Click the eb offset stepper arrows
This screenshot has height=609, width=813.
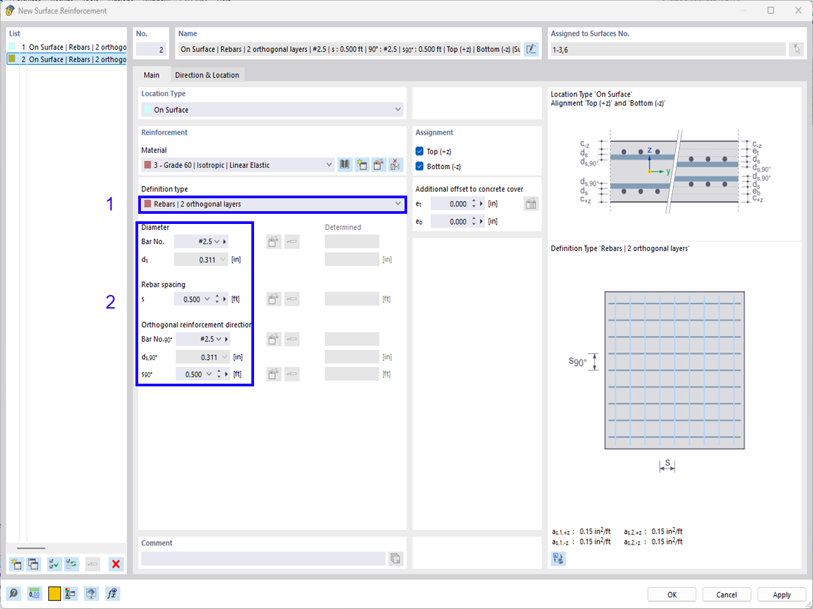pos(474,221)
